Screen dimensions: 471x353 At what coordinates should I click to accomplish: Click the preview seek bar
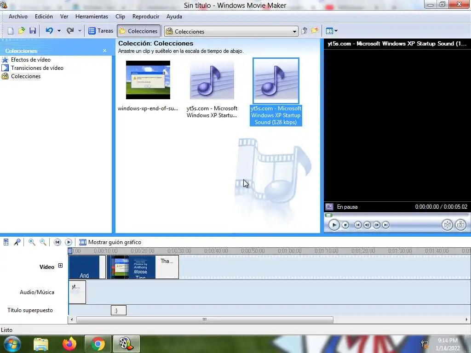coord(396,215)
